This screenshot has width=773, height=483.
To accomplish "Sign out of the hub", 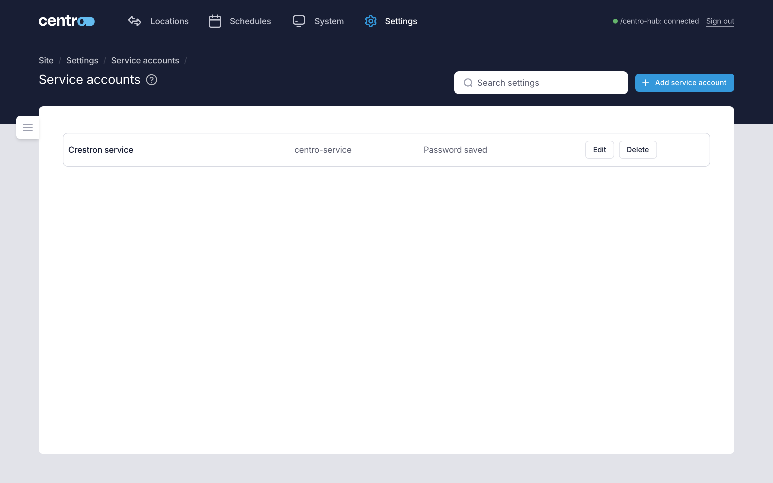I will point(720,21).
